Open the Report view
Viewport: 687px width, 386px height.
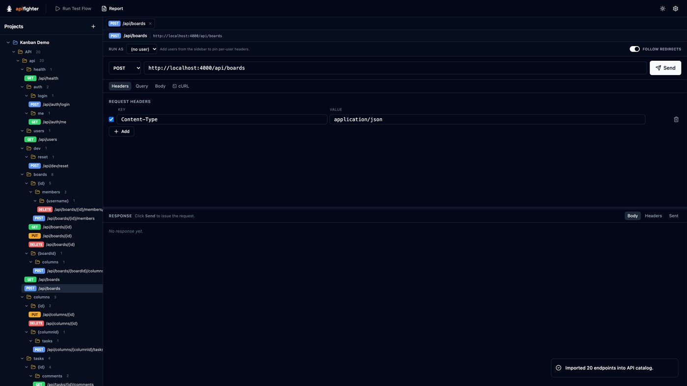(112, 8)
